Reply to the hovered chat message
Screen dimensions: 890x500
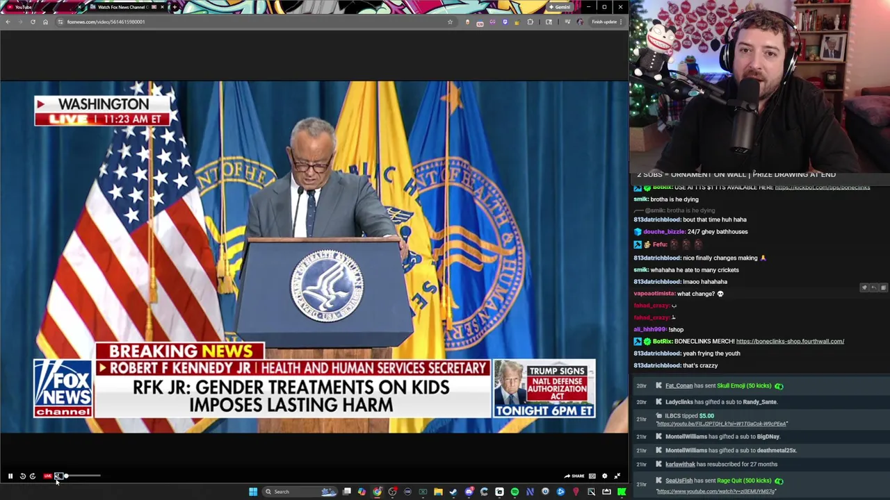pos(873,287)
